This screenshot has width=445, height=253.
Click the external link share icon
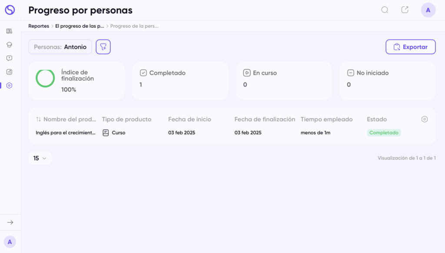[x=405, y=10]
